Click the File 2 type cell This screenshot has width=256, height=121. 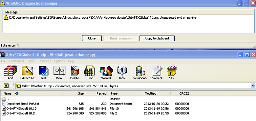tap(113, 113)
